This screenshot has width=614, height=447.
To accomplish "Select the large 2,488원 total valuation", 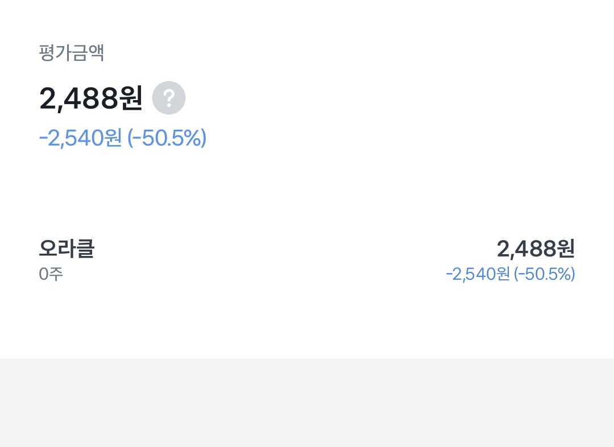I will 90,99.
